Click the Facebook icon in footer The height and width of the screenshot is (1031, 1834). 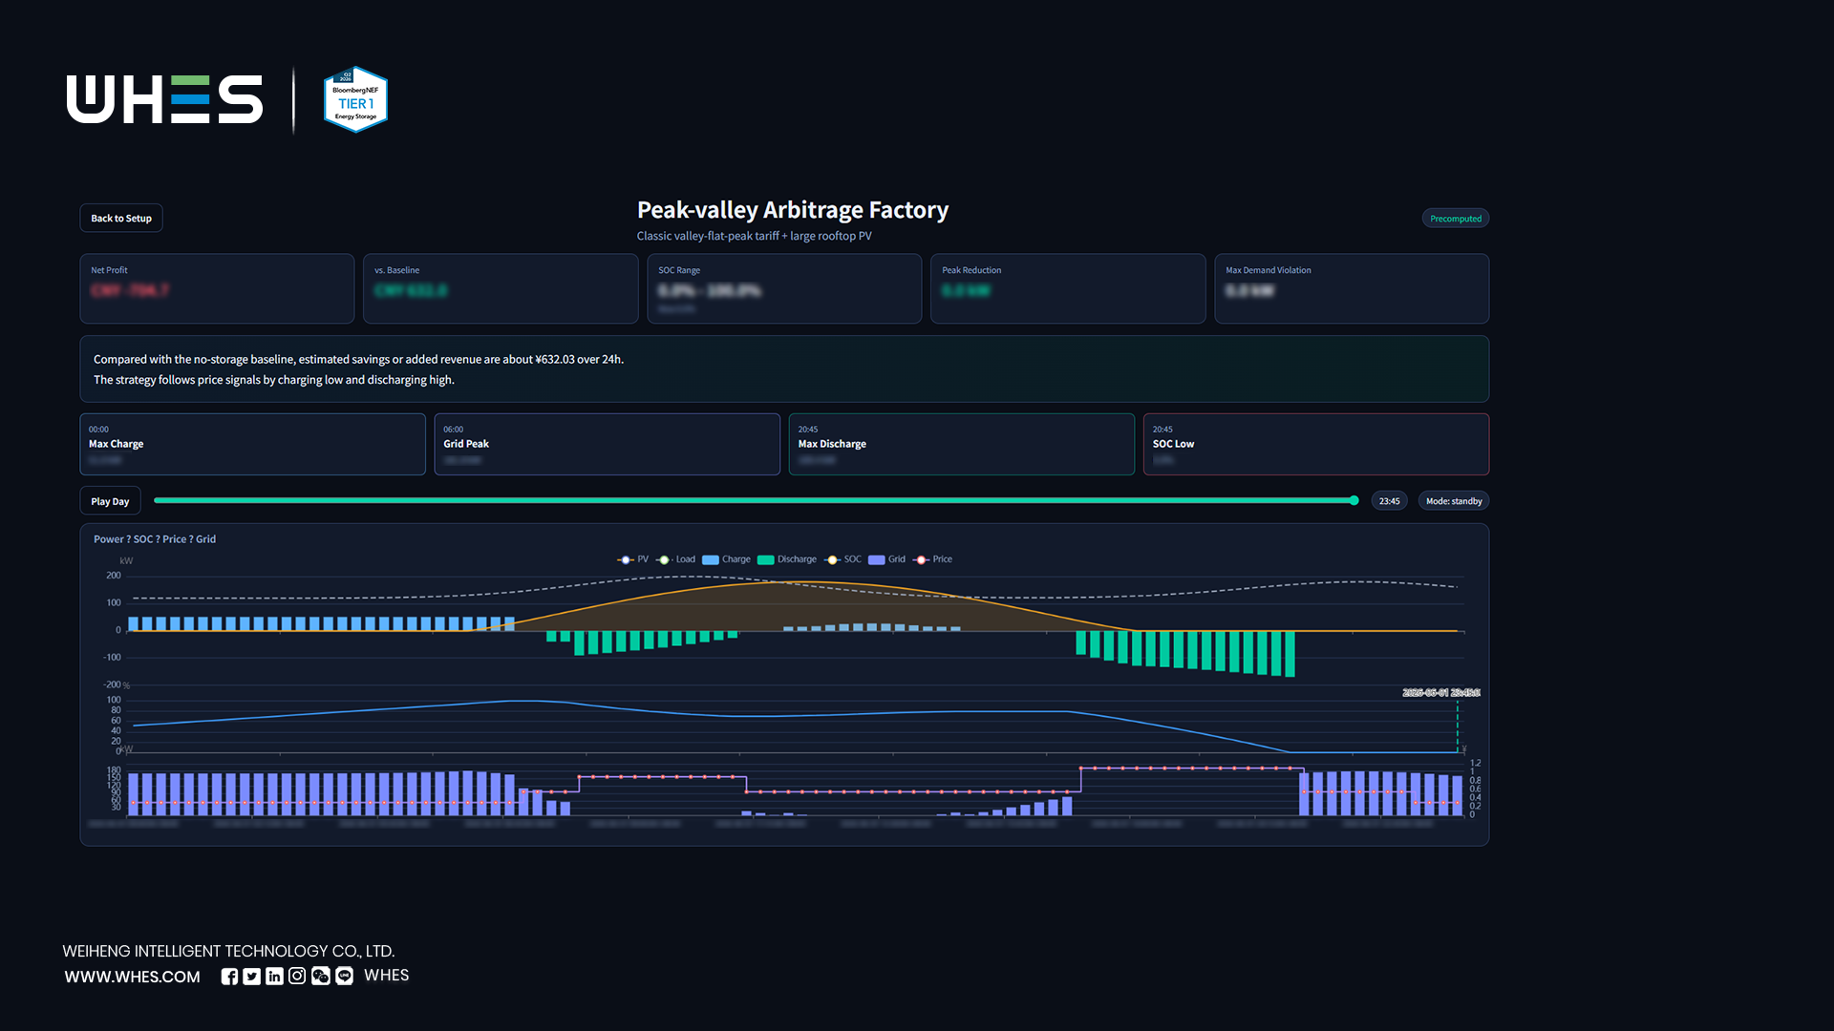(x=229, y=976)
